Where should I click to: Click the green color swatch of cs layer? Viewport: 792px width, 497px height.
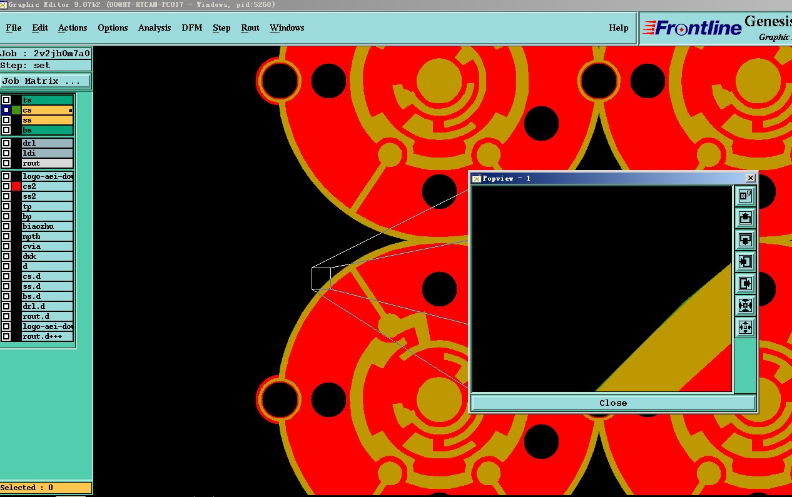pos(16,110)
